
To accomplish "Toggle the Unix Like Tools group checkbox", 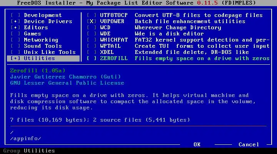I will point(15,52).
